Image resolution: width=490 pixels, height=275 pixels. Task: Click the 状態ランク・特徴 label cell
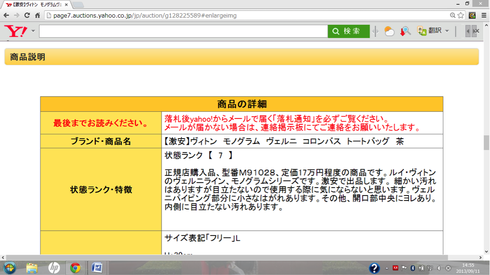[101, 189]
